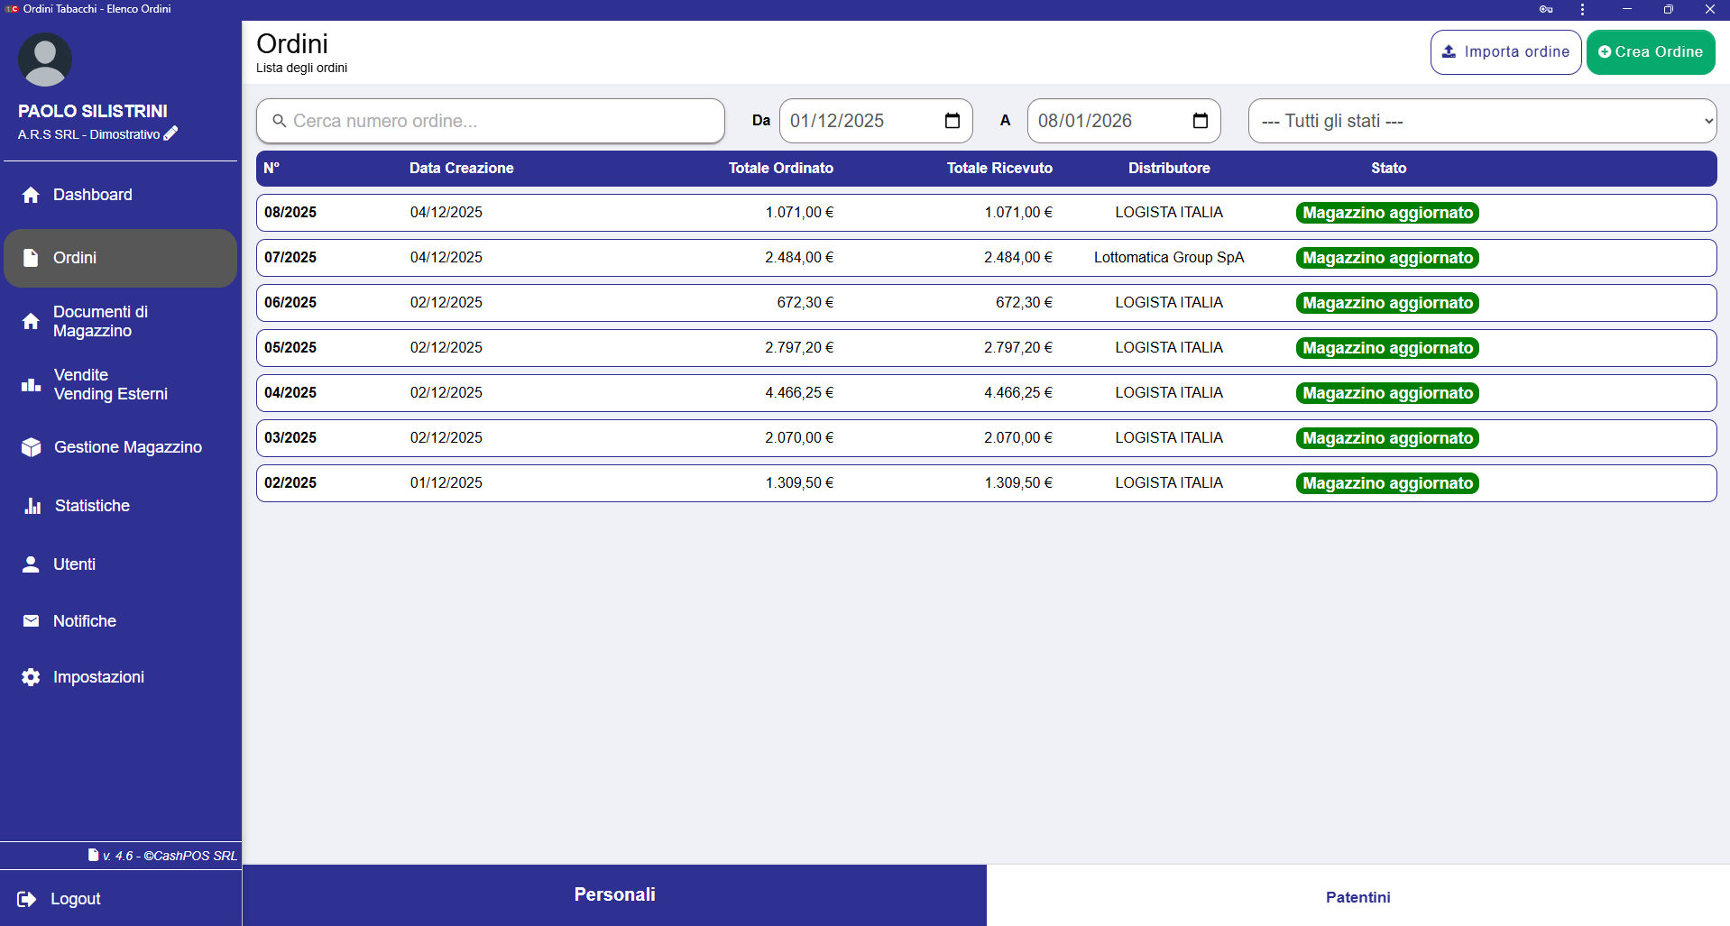Switch to the Personali tab
The width and height of the screenshot is (1730, 926).
point(614,894)
